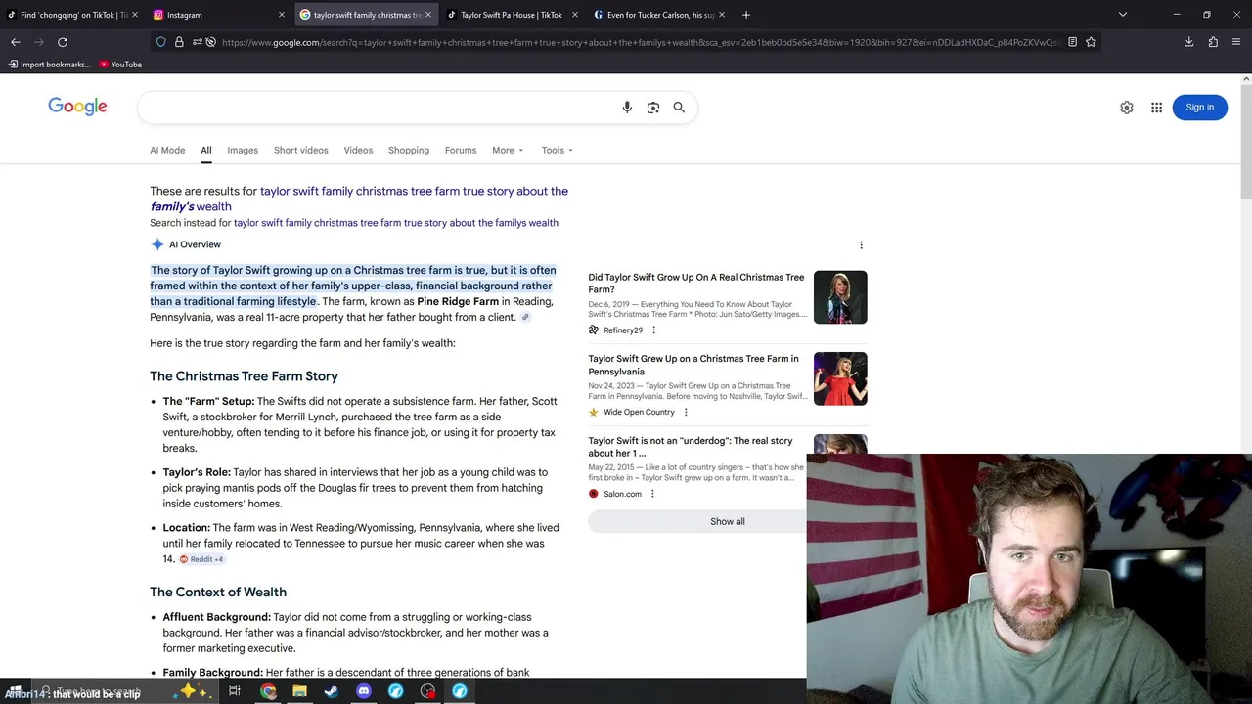Open the browser extensions puzzle icon
Image resolution: width=1252 pixels, height=704 pixels.
click(1213, 42)
